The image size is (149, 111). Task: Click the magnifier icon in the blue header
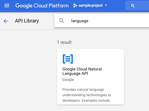[133, 6]
